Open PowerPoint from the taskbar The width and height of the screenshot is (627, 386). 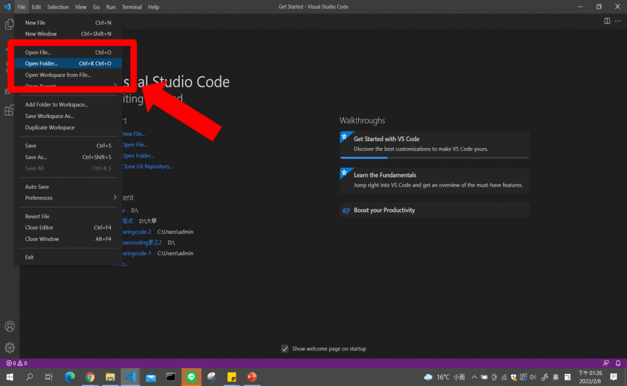click(252, 377)
